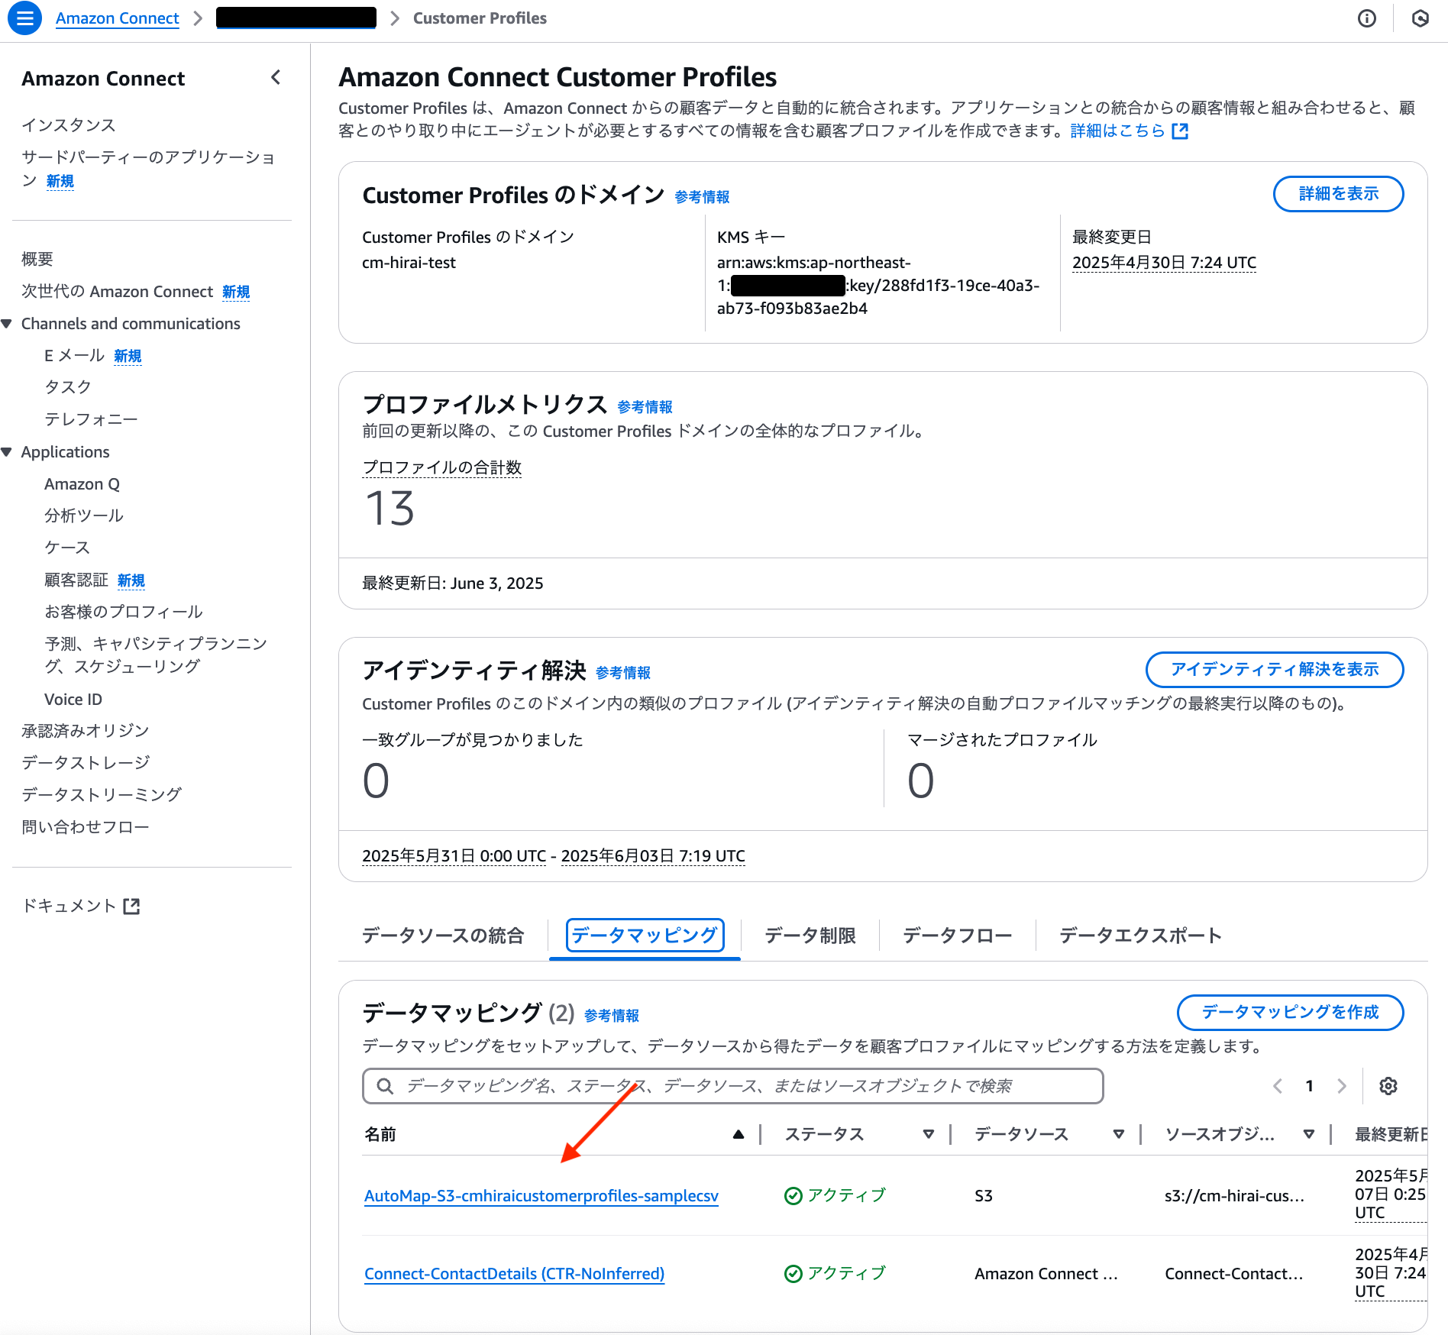Open the hamburger navigation menu icon

tap(24, 18)
